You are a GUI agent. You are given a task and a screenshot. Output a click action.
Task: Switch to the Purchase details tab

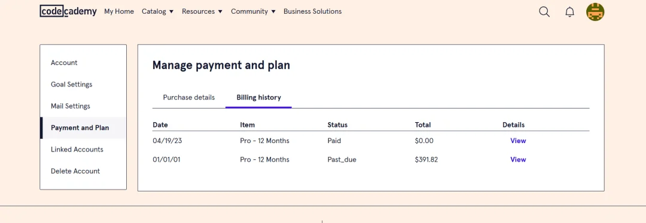pos(188,98)
